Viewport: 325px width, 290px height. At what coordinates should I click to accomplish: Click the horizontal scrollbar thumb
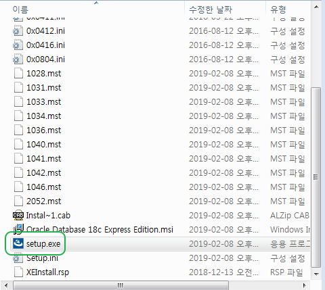click(121, 285)
